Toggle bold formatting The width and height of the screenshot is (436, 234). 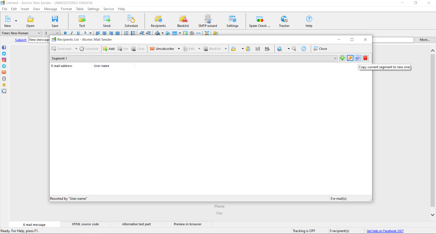point(65,33)
